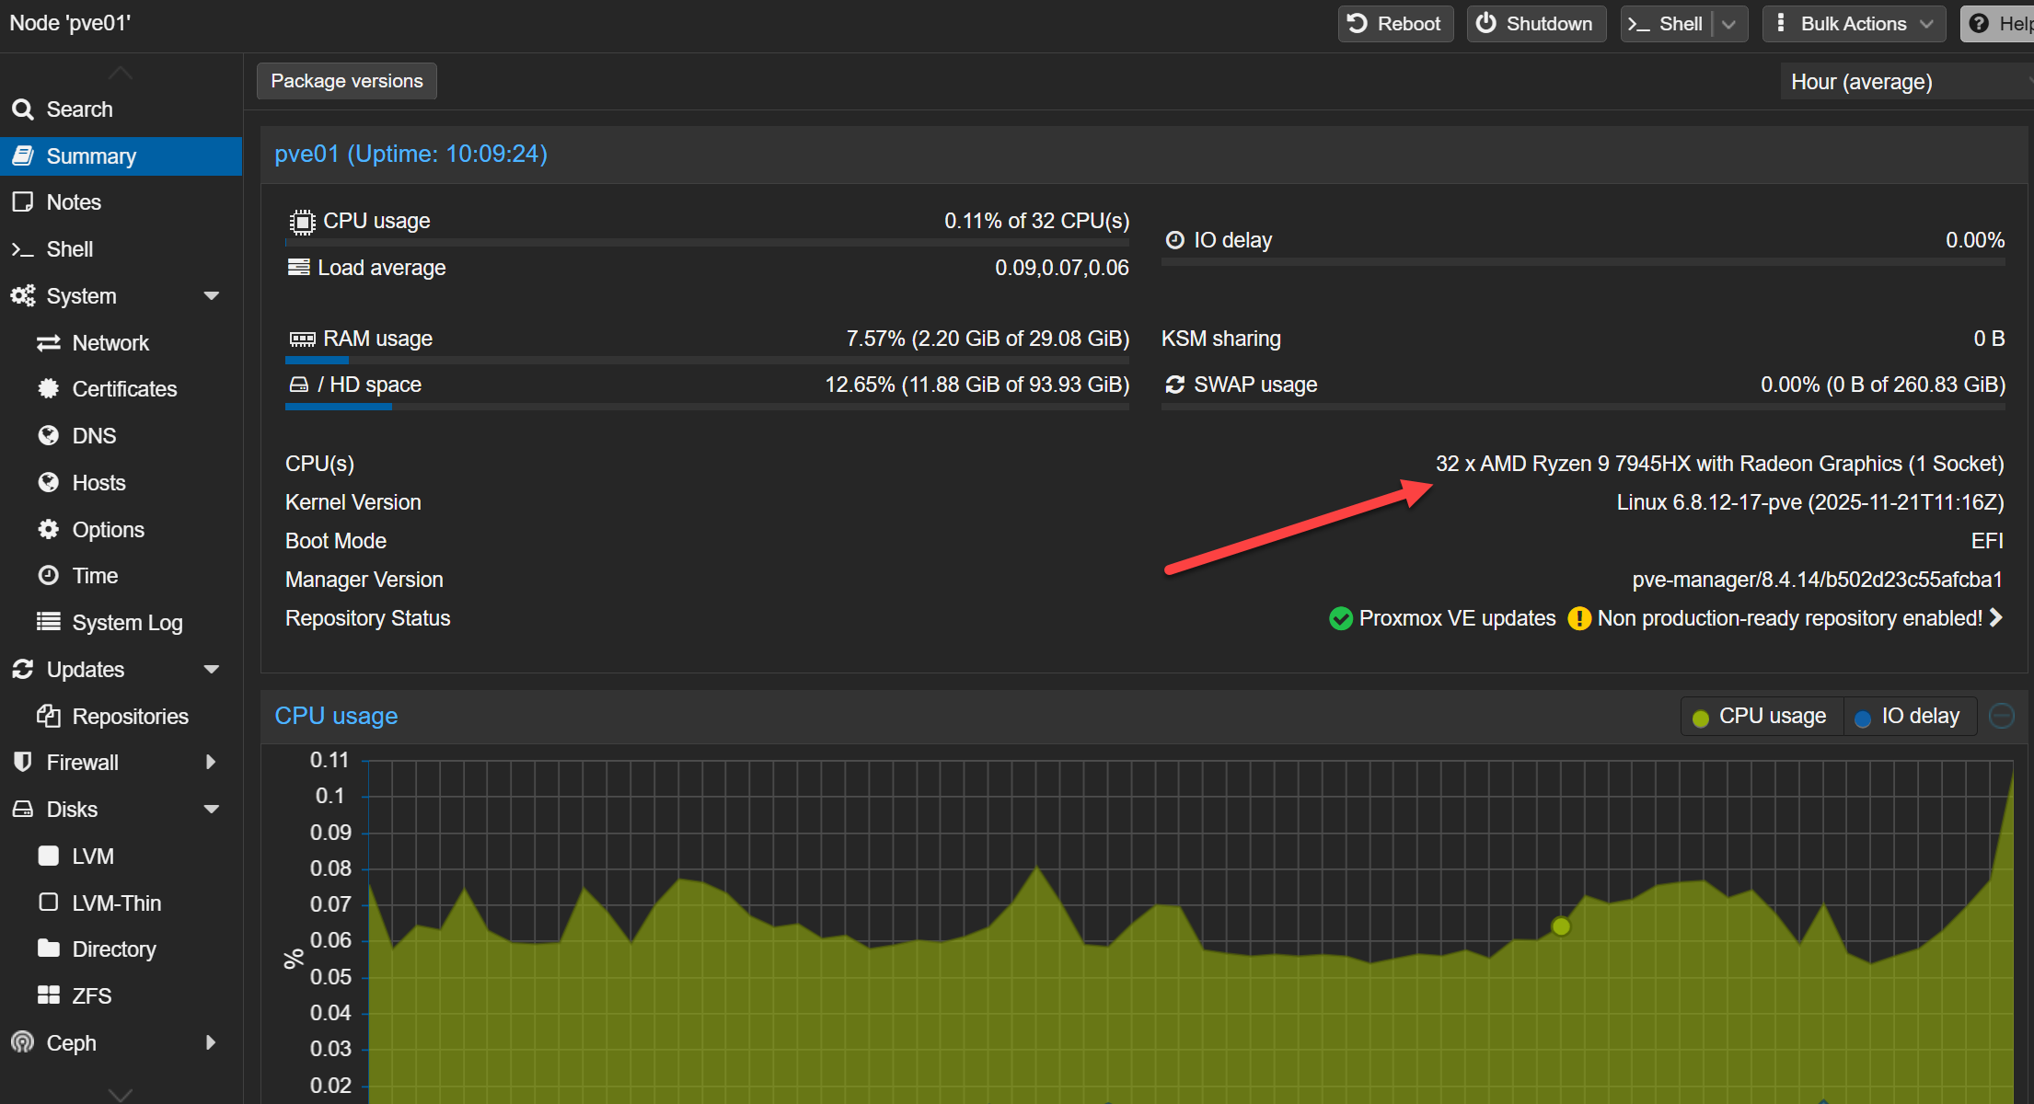This screenshot has width=2034, height=1104.
Task: Click the Time clock icon
Action: click(x=48, y=576)
